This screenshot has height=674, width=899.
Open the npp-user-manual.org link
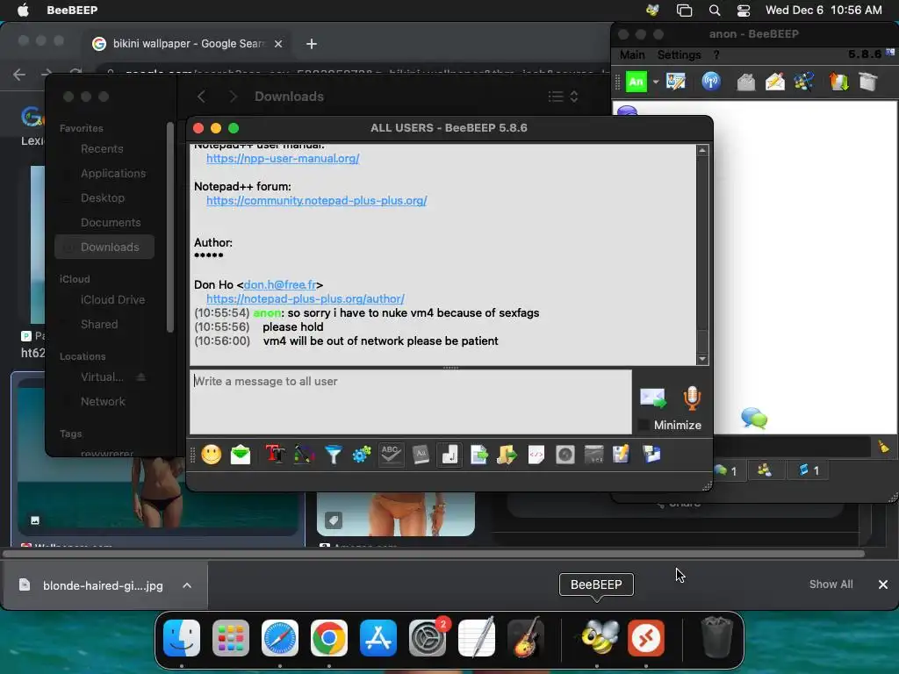coord(283,159)
